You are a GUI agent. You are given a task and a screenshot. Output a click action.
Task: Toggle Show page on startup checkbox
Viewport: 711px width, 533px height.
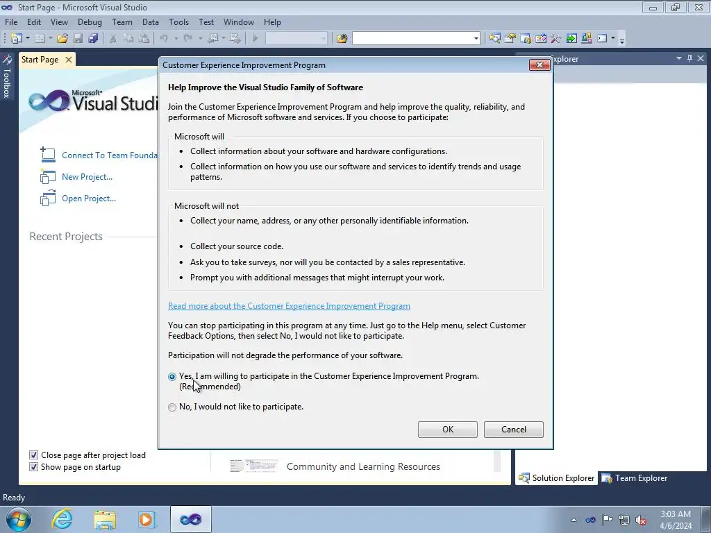tap(33, 467)
